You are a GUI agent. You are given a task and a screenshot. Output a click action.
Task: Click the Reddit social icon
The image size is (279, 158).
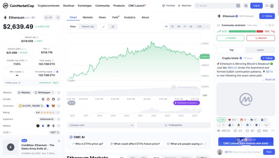tap(48, 99)
